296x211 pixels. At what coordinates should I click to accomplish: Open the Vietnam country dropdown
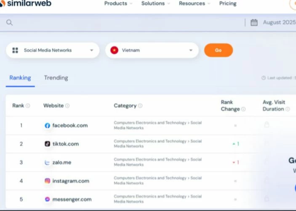[x=152, y=50]
